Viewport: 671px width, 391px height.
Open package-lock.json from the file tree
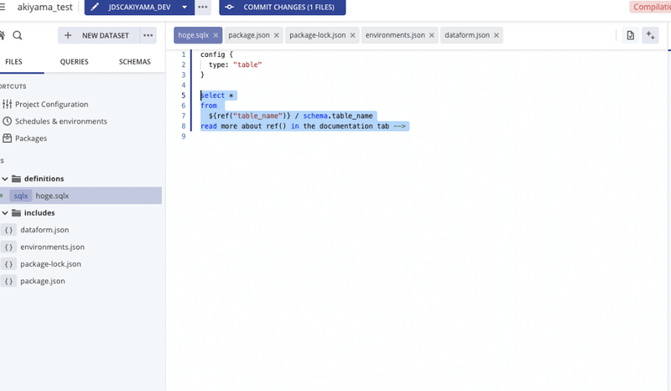coord(50,264)
